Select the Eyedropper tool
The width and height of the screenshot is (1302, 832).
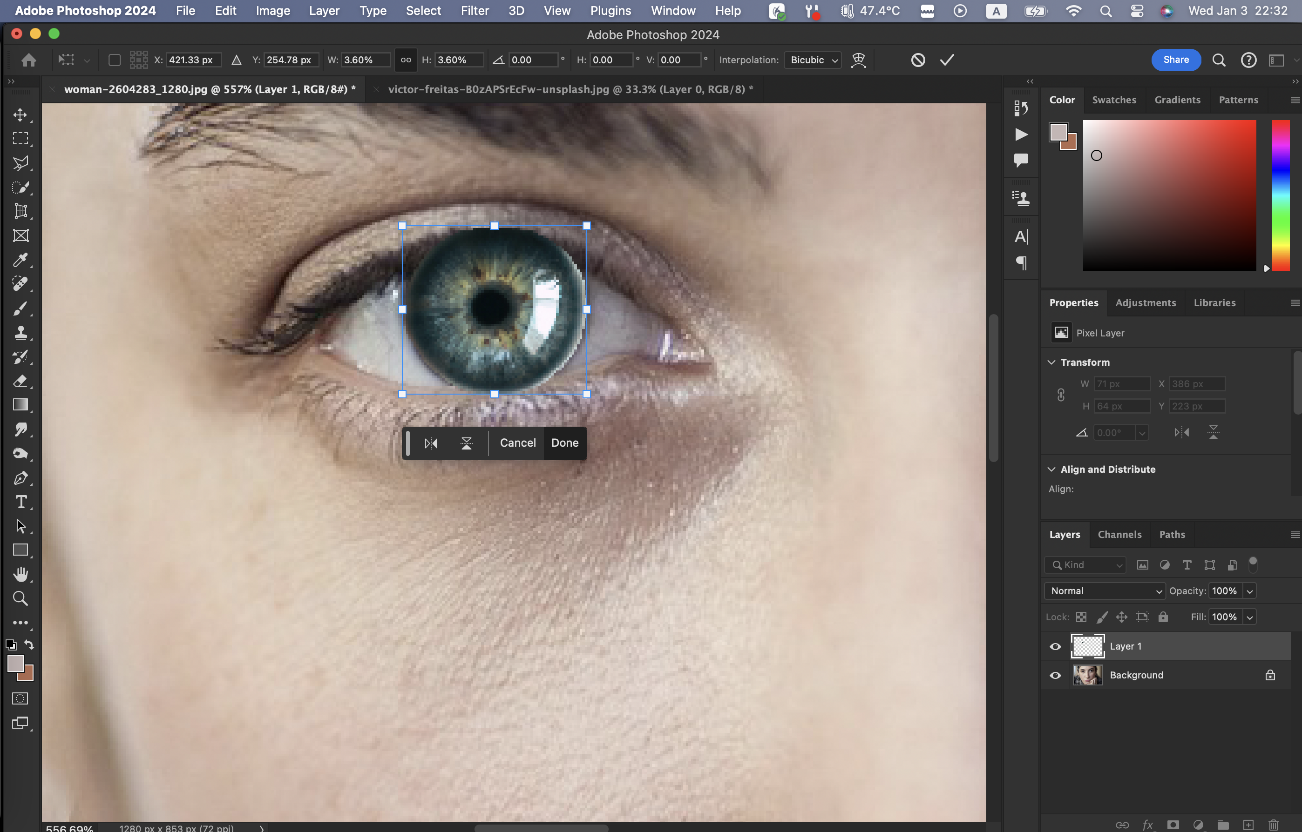coord(20,260)
